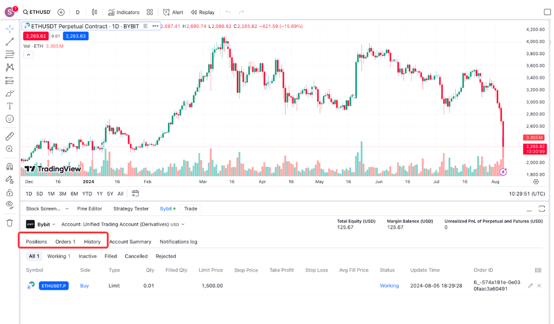This screenshot has height=324, width=554.
Task: Remove drawings with the trash icon
Action: tap(10, 223)
